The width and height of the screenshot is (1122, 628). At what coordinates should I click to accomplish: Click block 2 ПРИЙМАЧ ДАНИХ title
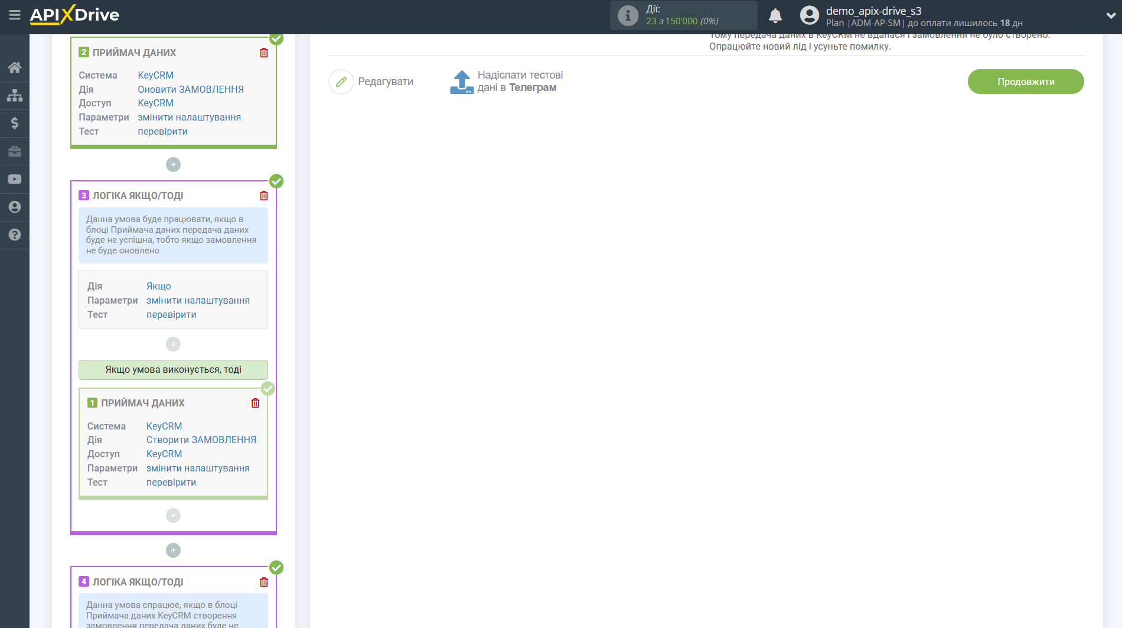[134, 53]
